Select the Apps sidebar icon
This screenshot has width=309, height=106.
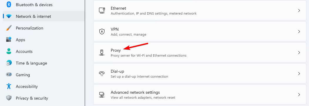click(x=9, y=40)
